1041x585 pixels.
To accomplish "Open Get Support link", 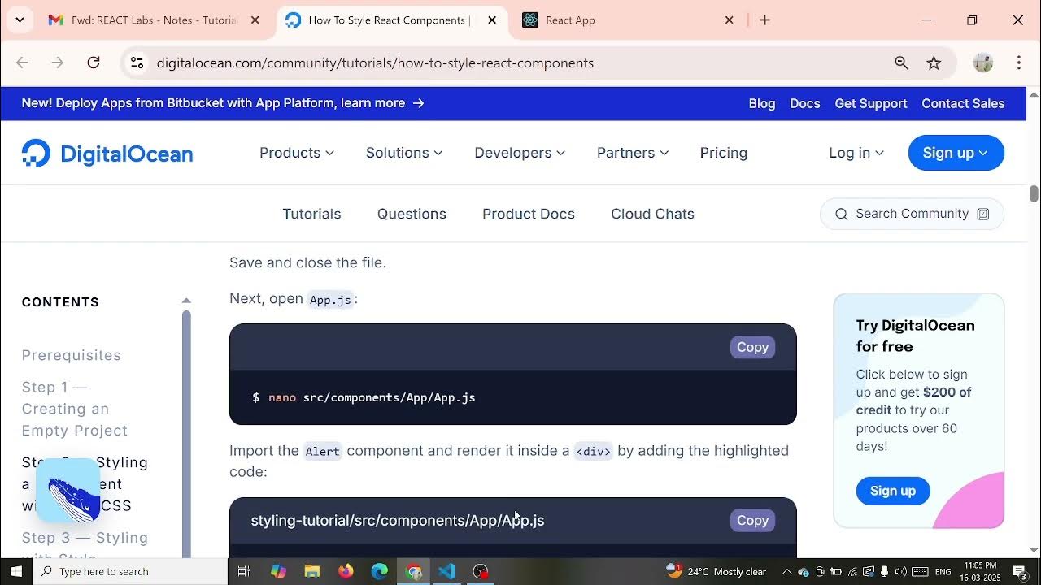I will pos(871,103).
